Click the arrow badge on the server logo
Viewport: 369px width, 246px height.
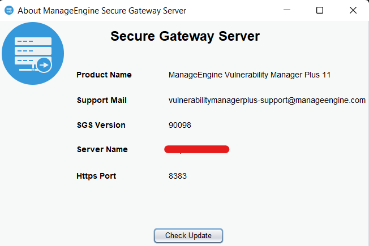[44, 65]
